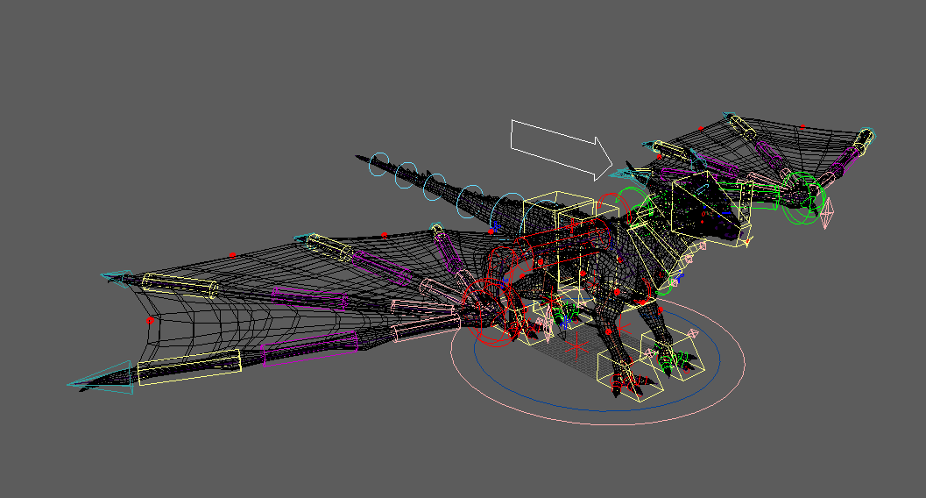Click leftmost red dot on left wing's upper edge
The width and height of the screenshot is (926, 498).
pyautogui.click(x=233, y=255)
